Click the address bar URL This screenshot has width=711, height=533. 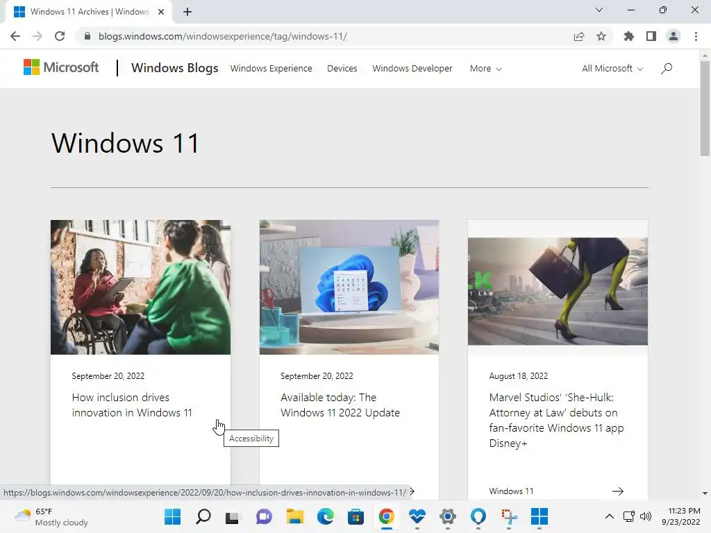pyautogui.click(x=223, y=36)
